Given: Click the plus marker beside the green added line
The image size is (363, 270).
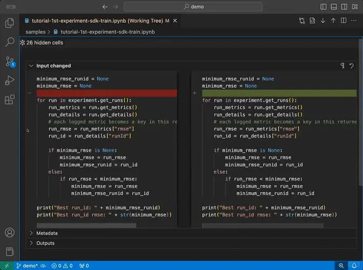Looking at the screenshot, I should [x=194, y=93].
